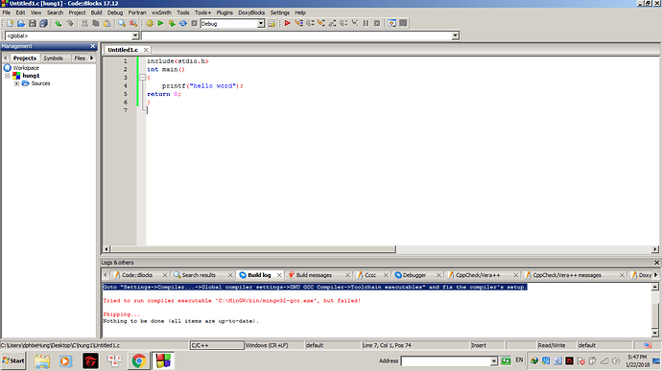Screen dimensions: 662x371
Task: Open the Settings menu
Action: tap(280, 12)
